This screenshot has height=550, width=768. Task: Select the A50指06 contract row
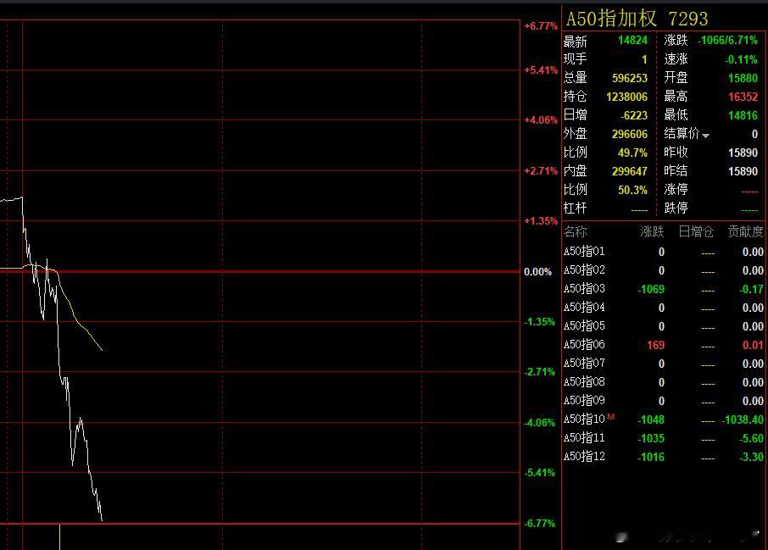663,345
